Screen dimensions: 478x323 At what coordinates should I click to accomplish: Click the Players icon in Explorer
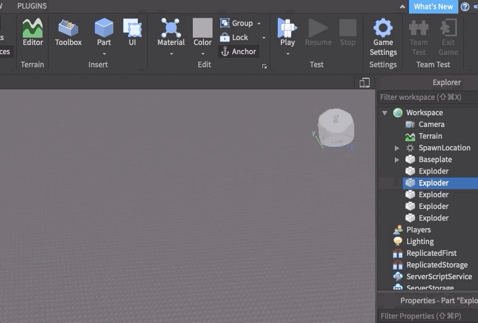click(x=397, y=230)
